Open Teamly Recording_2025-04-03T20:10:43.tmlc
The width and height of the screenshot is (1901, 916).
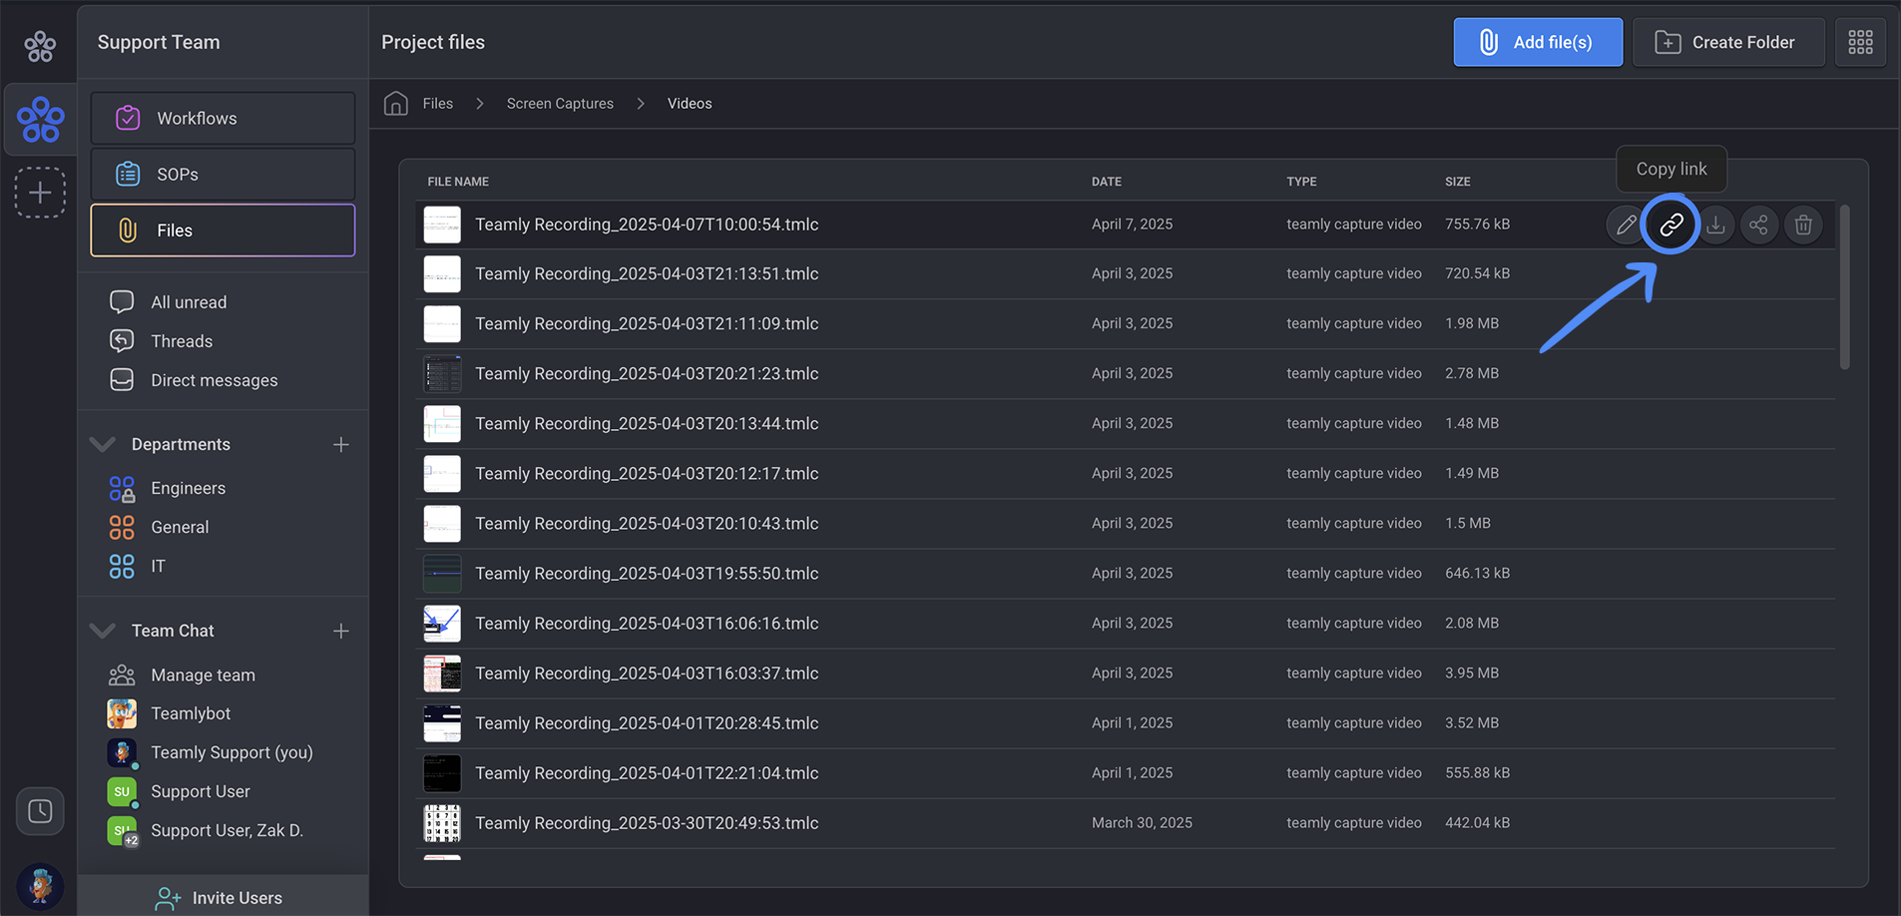[647, 523]
